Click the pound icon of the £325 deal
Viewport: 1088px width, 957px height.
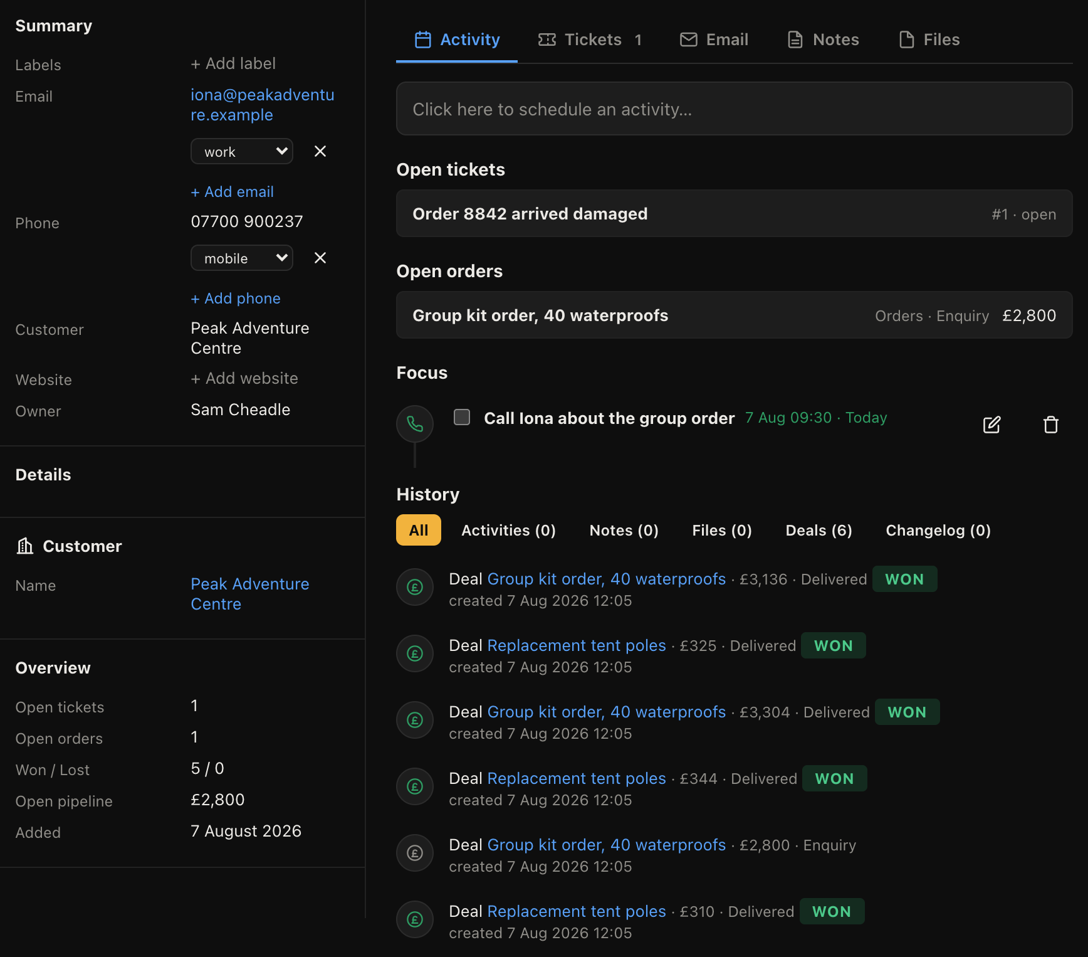pos(415,653)
